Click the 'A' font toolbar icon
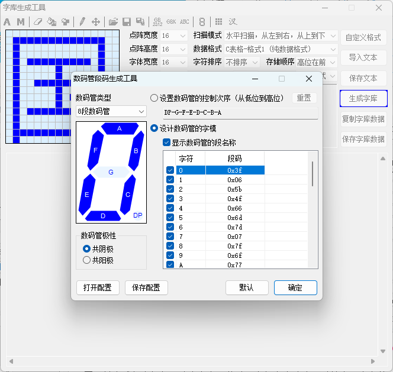The width and height of the screenshot is (393, 372). [7, 22]
